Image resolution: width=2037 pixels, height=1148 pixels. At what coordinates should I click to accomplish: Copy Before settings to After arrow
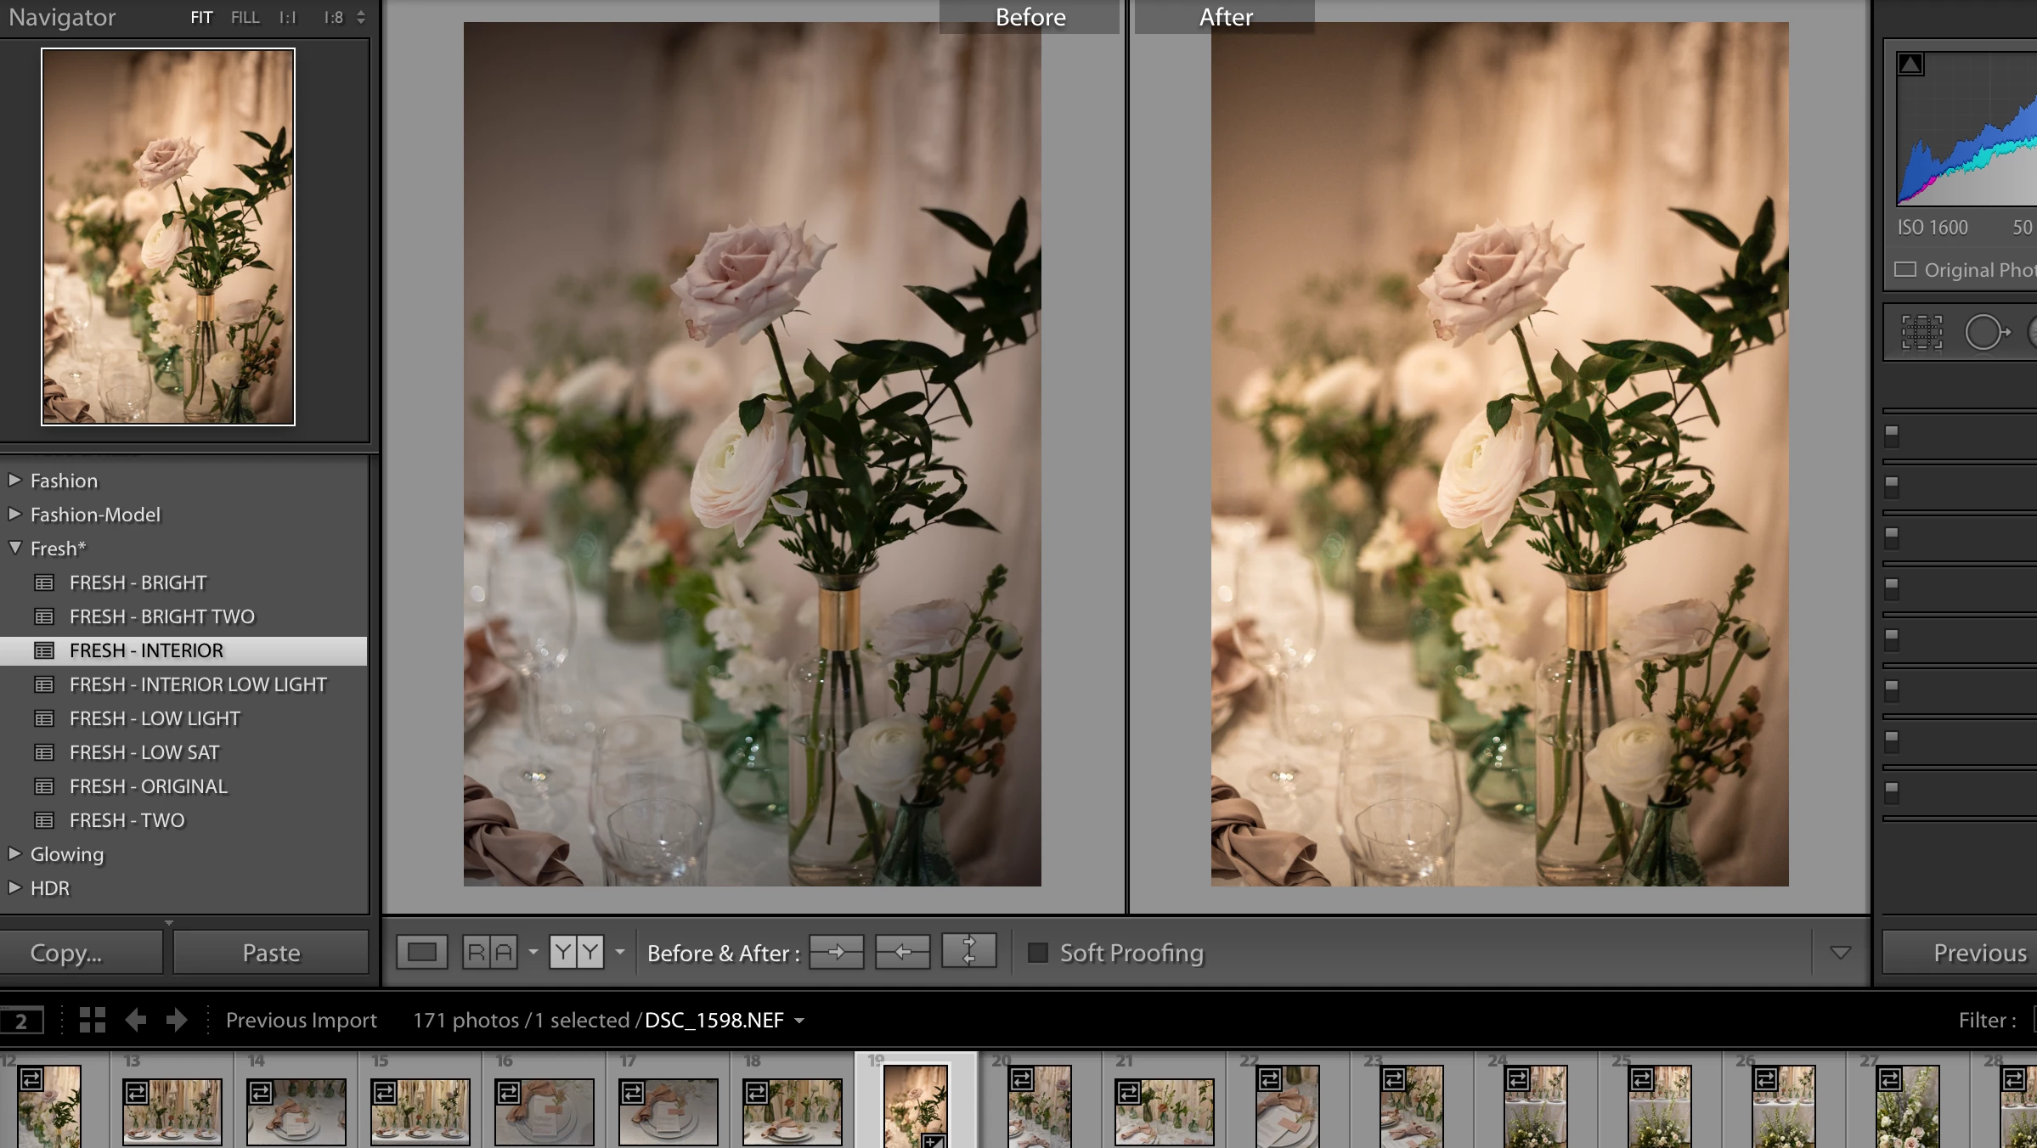pyautogui.click(x=836, y=952)
